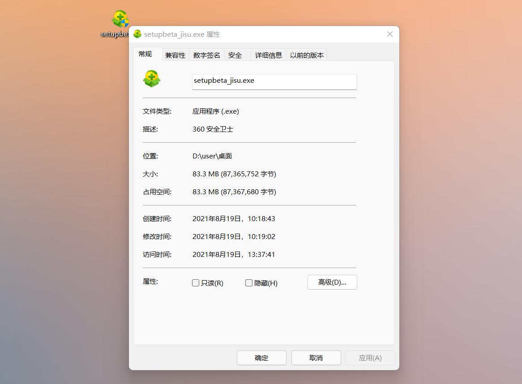Open the 高级(D) advanced attributes dialog
Screen dimensions: 522x384
(x=332, y=282)
